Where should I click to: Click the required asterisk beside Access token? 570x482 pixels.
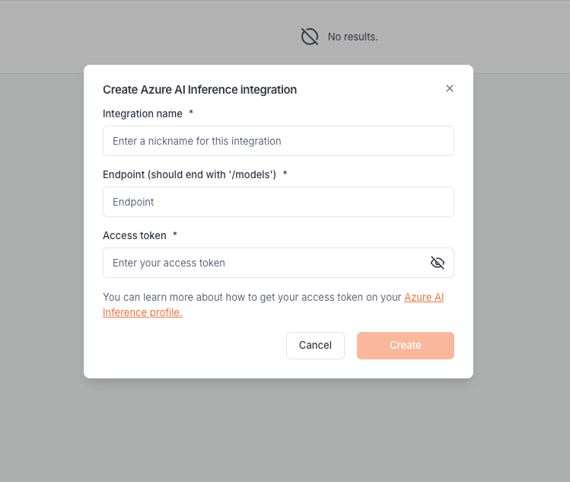(x=175, y=235)
